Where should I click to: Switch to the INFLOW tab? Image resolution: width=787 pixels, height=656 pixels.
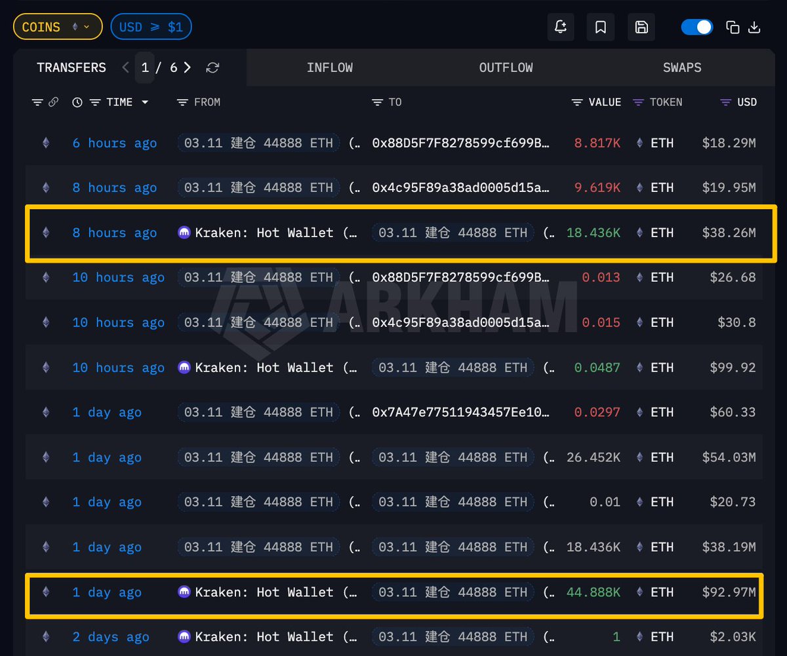point(329,68)
